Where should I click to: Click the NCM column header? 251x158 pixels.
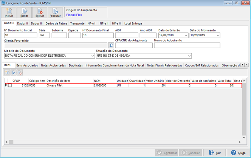click(x=105, y=81)
